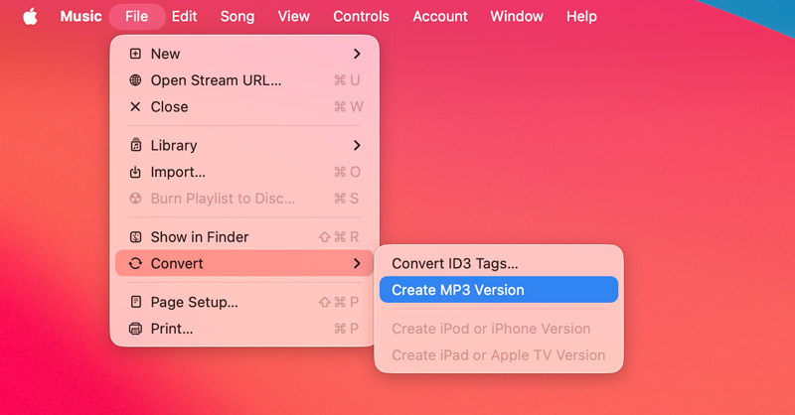Click the globe icon for Open Stream URL

[135, 80]
